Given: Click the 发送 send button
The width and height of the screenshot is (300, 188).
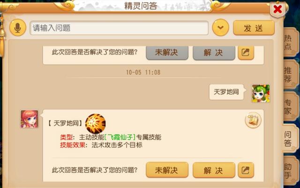Looking at the screenshot, I should (x=254, y=28).
